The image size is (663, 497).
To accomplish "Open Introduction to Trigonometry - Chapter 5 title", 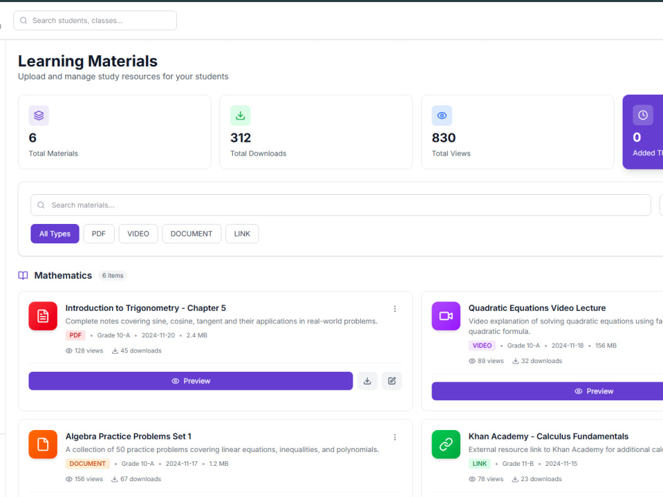I will click(145, 308).
